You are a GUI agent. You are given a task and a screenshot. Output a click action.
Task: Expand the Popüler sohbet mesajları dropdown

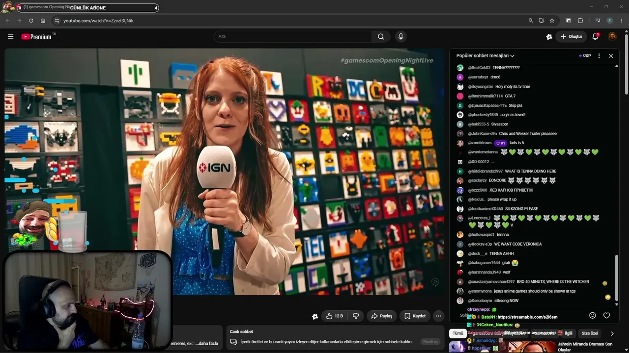point(485,56)
